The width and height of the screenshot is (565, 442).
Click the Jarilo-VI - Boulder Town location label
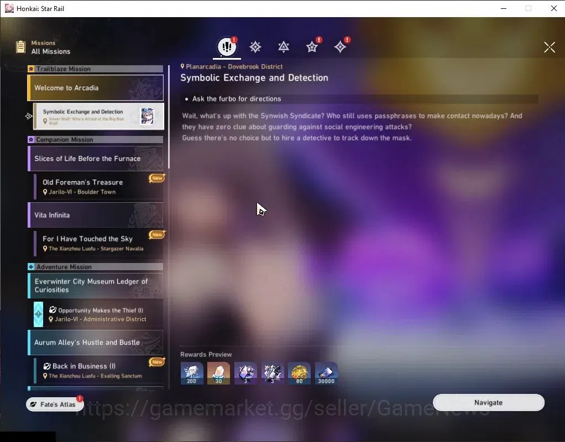coord(82,192)
